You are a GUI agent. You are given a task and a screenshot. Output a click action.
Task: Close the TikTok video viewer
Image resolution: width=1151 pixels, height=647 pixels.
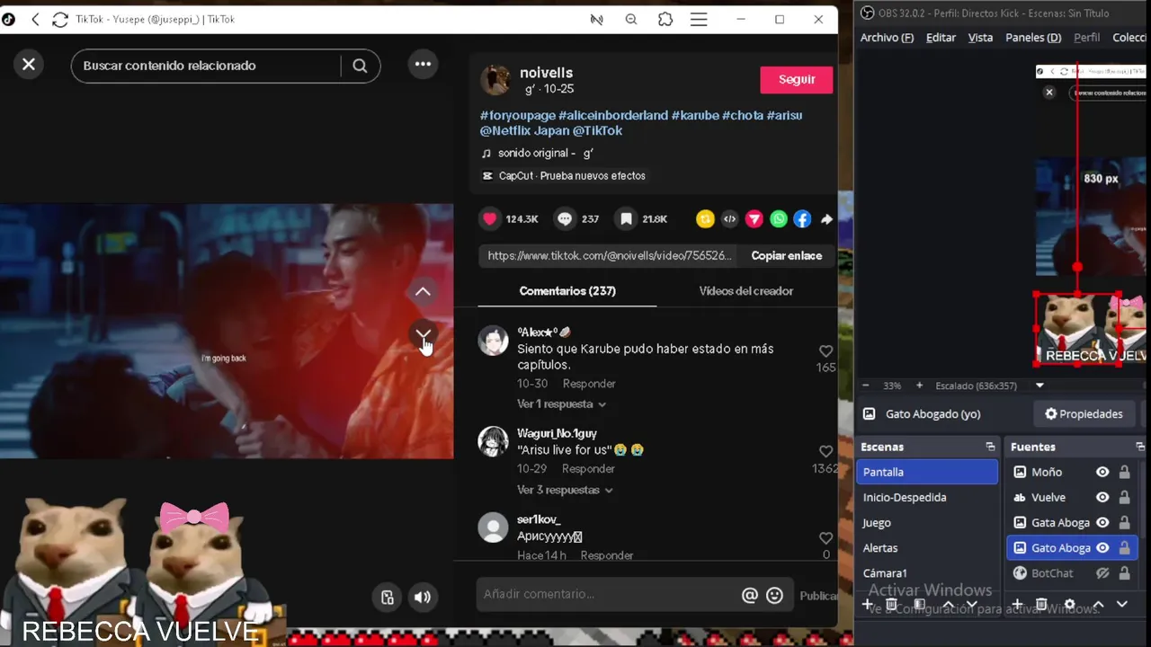tap(29, 65)
